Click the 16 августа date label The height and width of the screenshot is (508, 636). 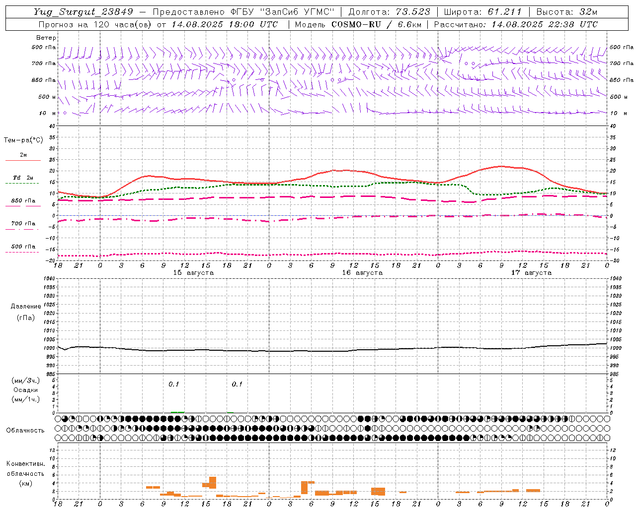pyautogui.click(x=362, y=273)
